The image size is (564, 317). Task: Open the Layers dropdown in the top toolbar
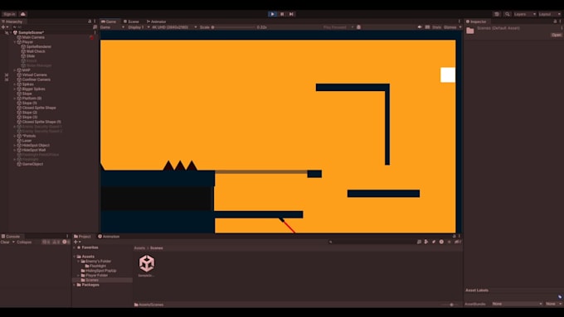pos(525,14)
